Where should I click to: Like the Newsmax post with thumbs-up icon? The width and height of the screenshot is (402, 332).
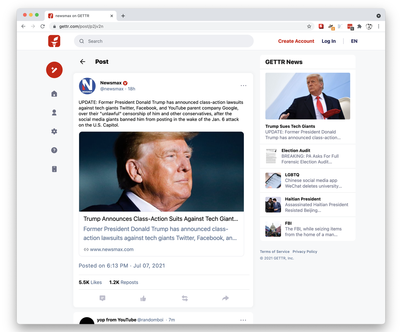pyautogui.click(x=143, y=298)
